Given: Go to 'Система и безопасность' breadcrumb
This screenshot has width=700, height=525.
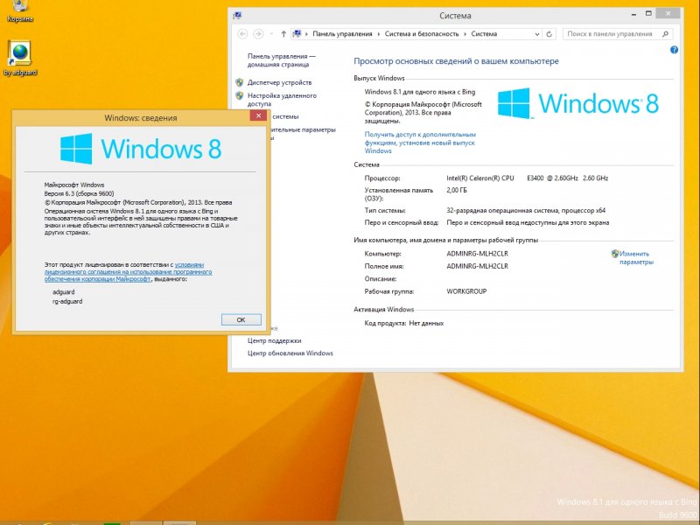Looking at the screenshot, I should click(x=422, y=34).
